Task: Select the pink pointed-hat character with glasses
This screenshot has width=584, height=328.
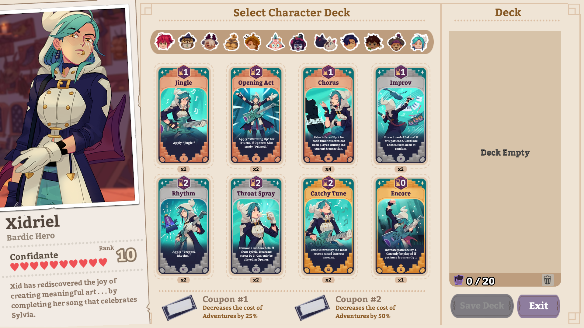Action: [275, 42]
